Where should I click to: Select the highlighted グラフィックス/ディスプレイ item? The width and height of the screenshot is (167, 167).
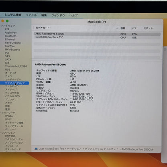(x=14, y=83)
